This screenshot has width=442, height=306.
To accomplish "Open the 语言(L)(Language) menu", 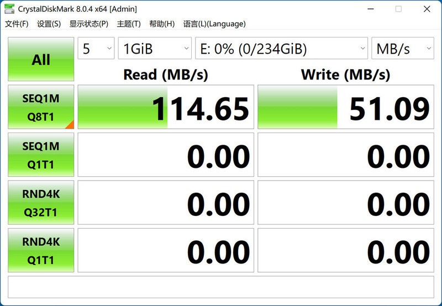I will point(214,24).
